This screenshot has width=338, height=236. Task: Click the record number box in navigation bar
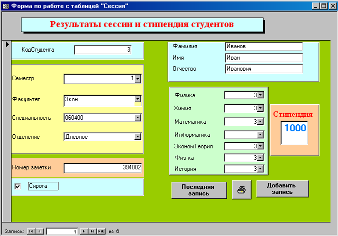62,231
